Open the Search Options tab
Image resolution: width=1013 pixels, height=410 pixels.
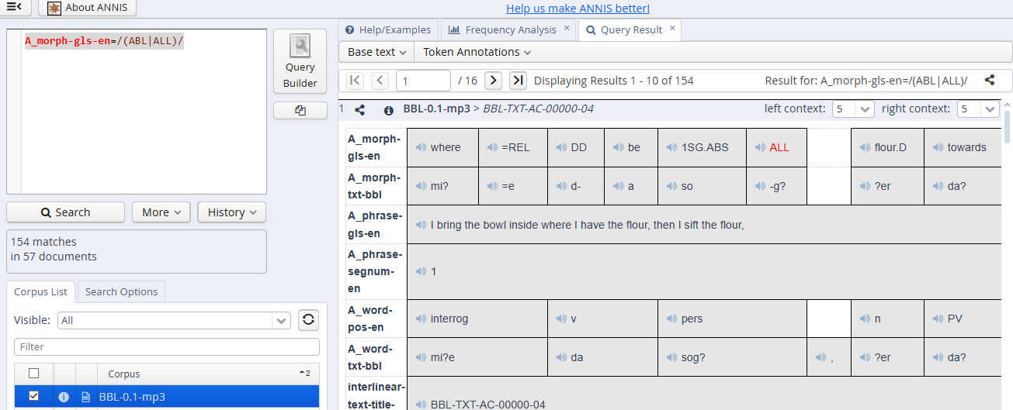121,291
